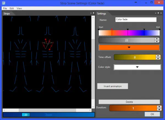
Task: Increase the Time offset value
Action: (x=158, y=56)
